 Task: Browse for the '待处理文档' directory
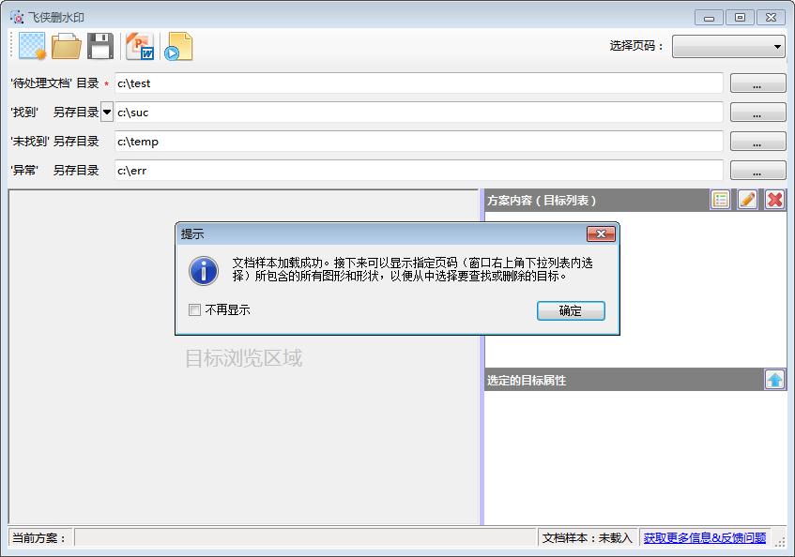coord(757,83)
